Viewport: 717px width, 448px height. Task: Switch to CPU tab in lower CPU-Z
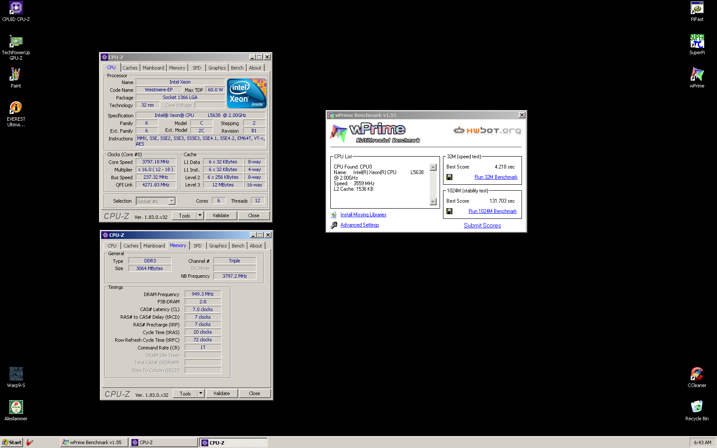pos(112,246)
